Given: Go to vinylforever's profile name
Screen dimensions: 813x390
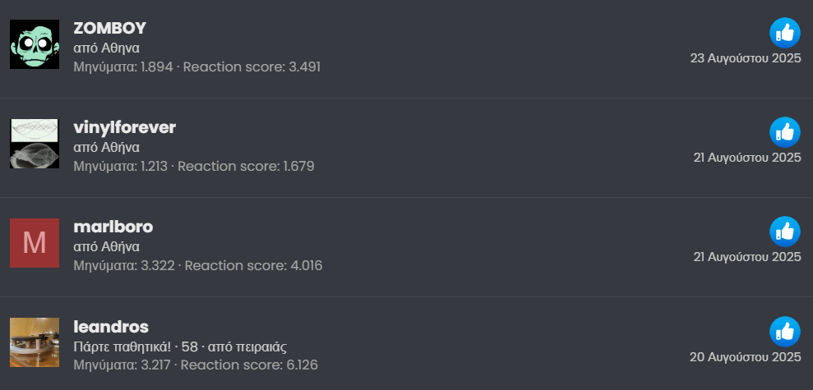Looking at the screenshot, I should click(124, 128).
